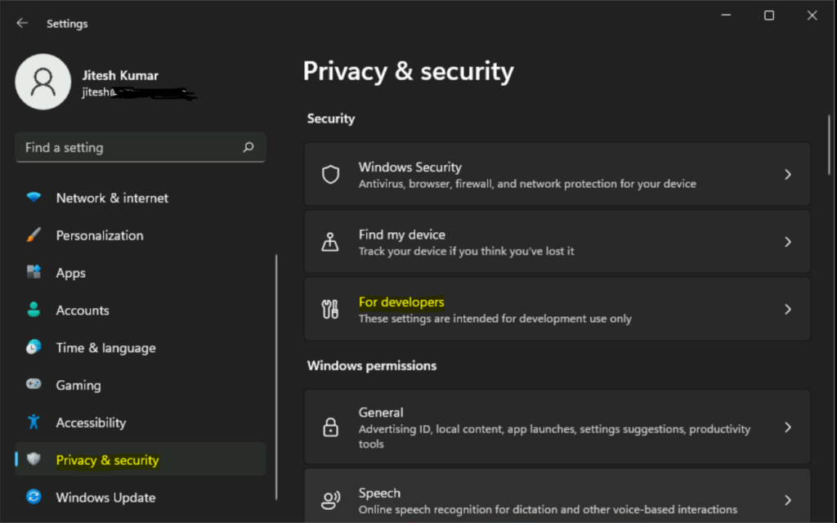Click the search magnifier in Find a setting

click(x=248, y=147)
